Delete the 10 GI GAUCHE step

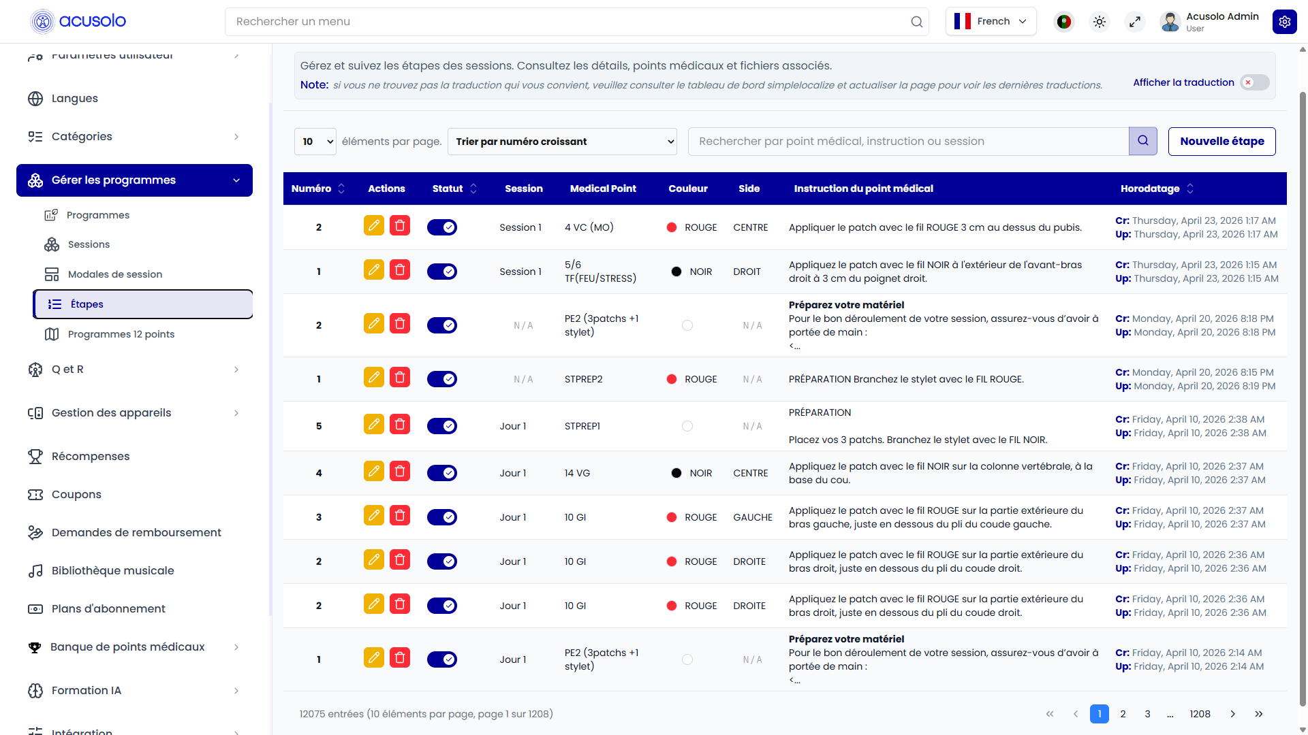400,516
